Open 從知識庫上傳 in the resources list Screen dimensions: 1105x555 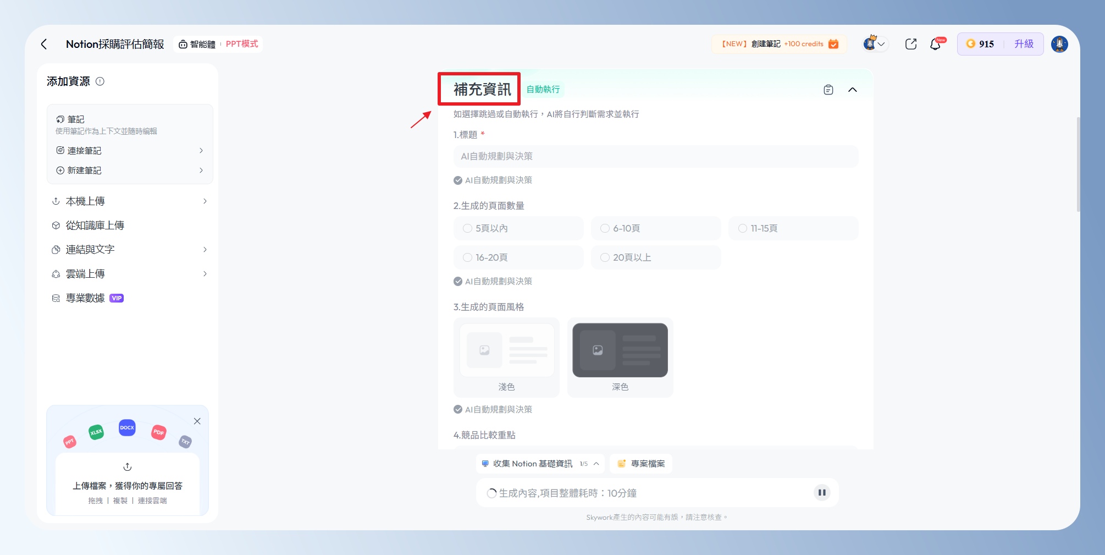tap(95, 226)
